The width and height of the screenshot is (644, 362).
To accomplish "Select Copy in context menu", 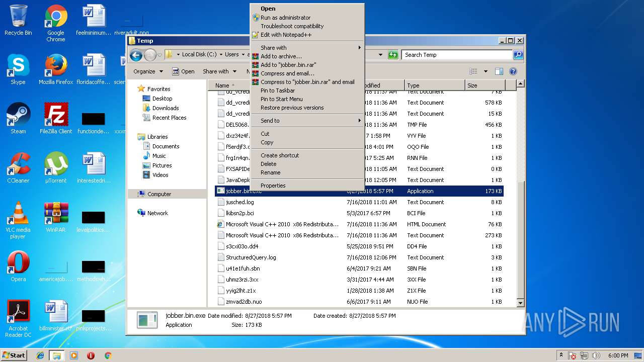I will click(307, 142).
